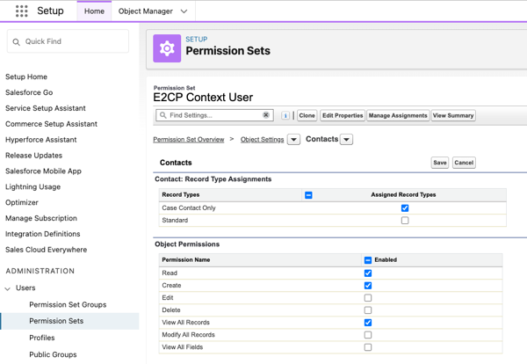Switch to the Object Manager tab

(146, 11)
